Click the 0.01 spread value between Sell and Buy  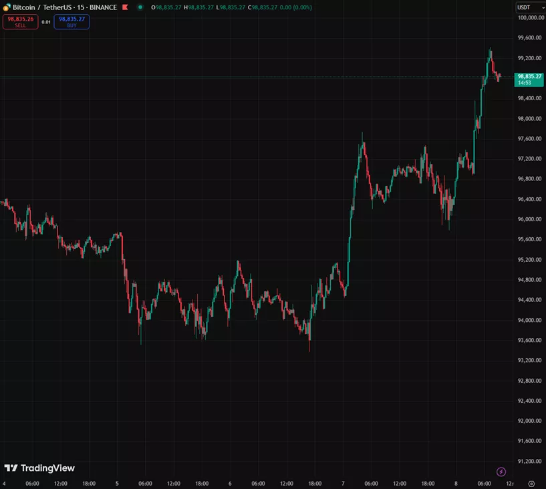tap(46, 22)
